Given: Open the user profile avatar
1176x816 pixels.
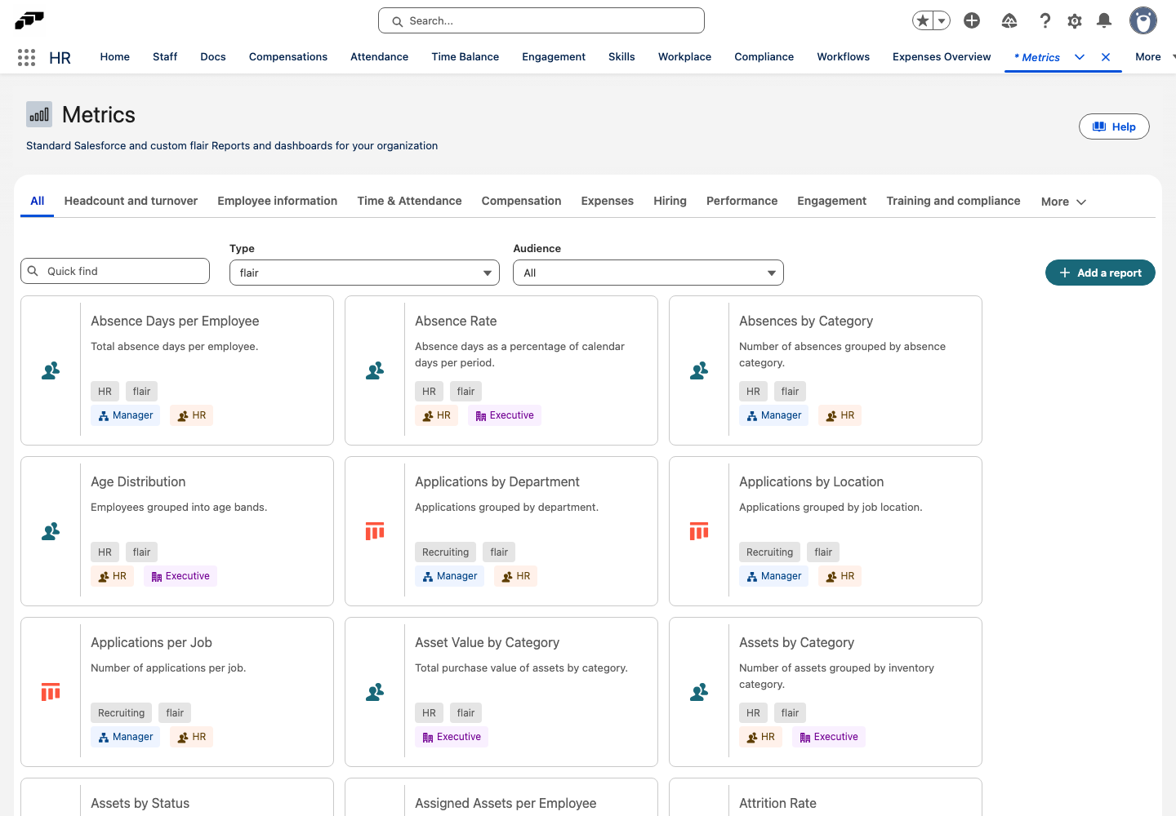Looking at the screenshot, I should coord(1143,20).
